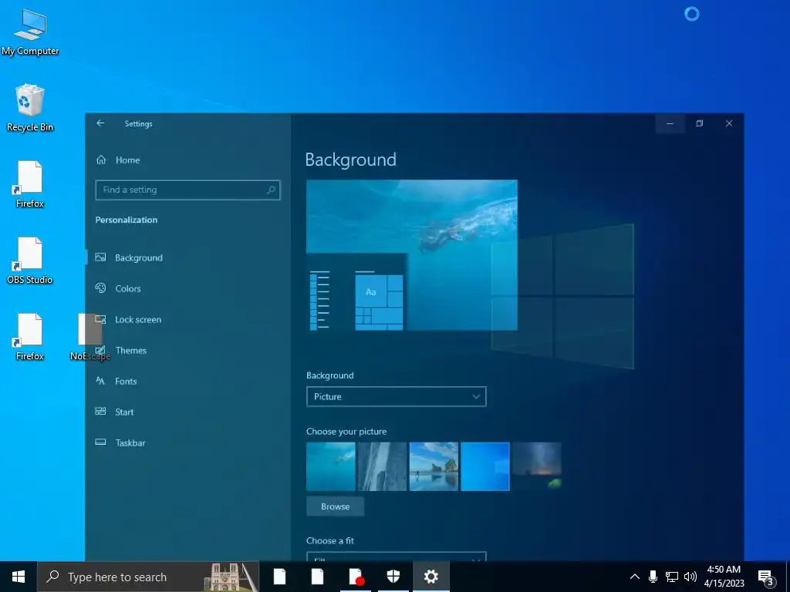This screenshot has width=790, height=592.
Task: Select the NoEscape desktop file
Action: coord(89,337)
